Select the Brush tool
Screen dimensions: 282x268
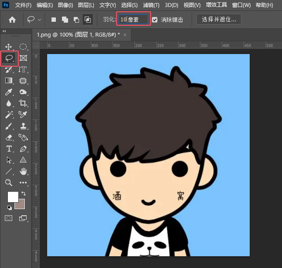[9, 126]
